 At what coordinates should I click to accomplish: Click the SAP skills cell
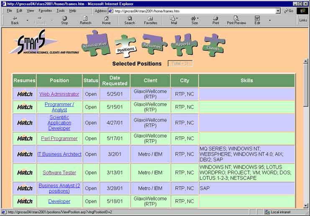click(x=246, y=188)
